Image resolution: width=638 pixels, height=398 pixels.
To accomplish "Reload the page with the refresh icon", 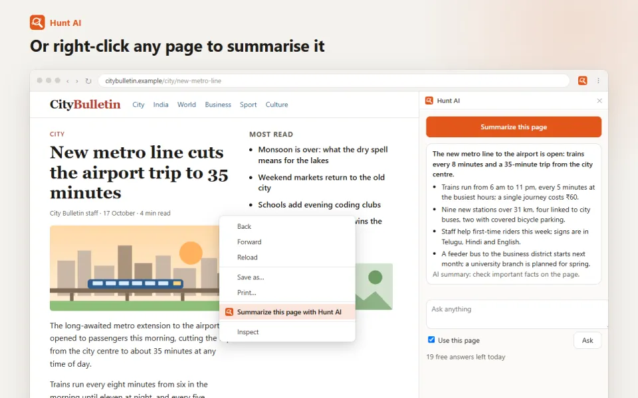I will [88, 81].
